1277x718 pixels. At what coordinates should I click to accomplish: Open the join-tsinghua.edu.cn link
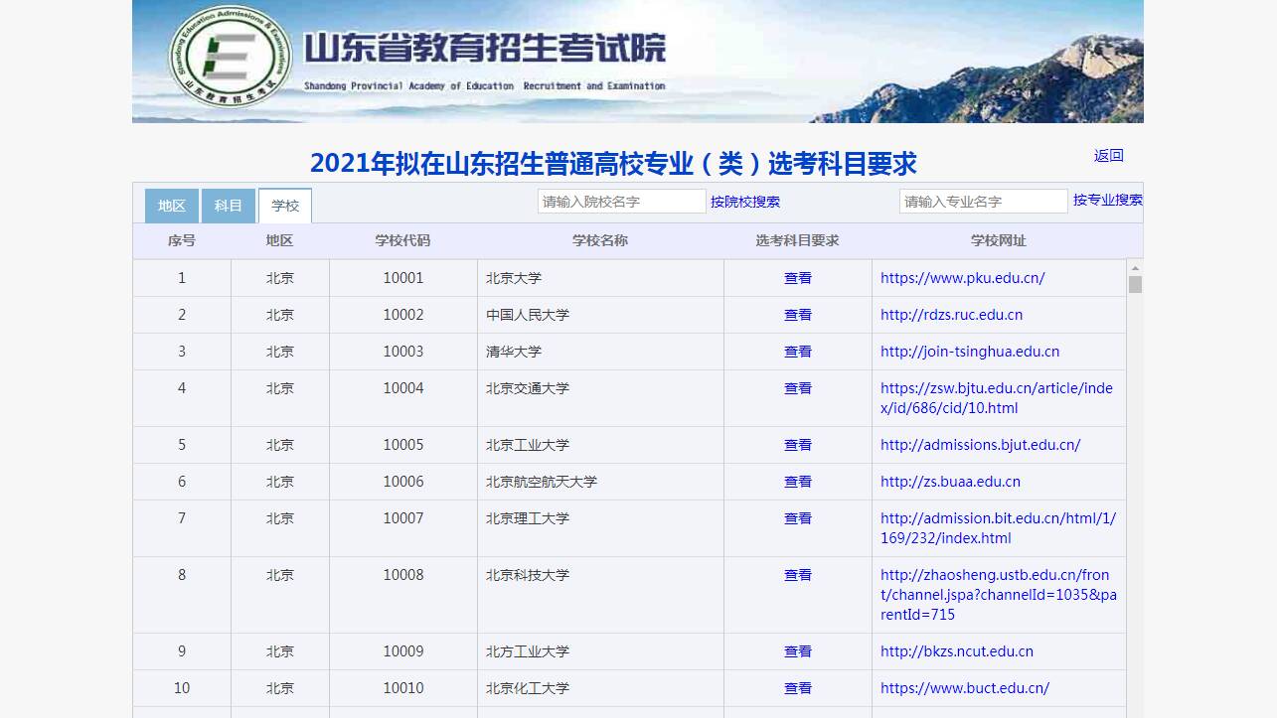tap(969, 352)
